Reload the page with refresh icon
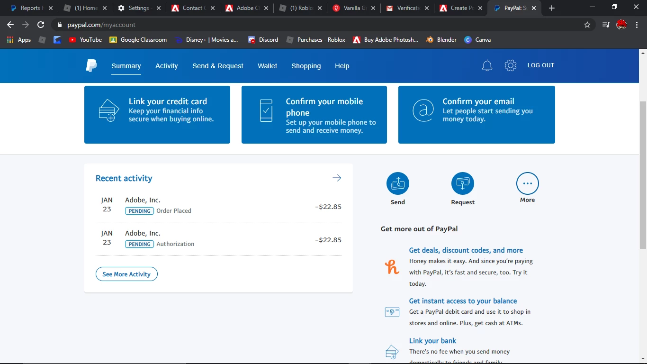The image size is (647, 364). coord(41,25)
